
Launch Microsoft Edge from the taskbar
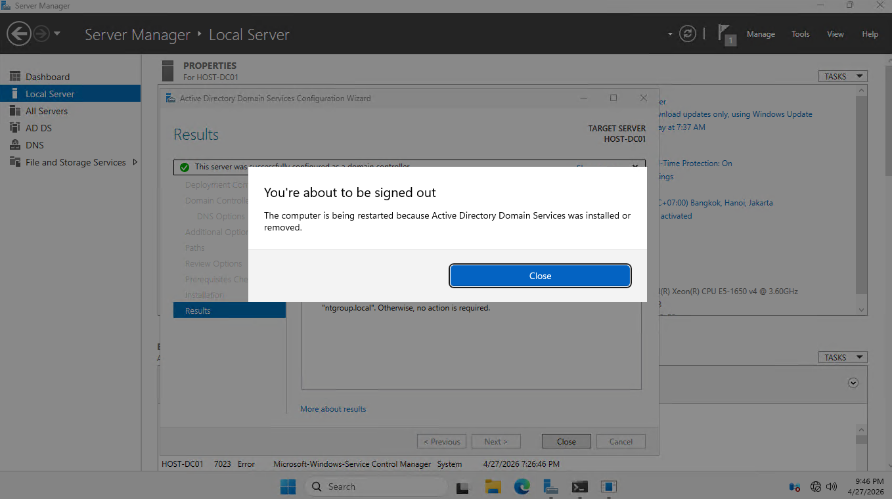point(522,487)
